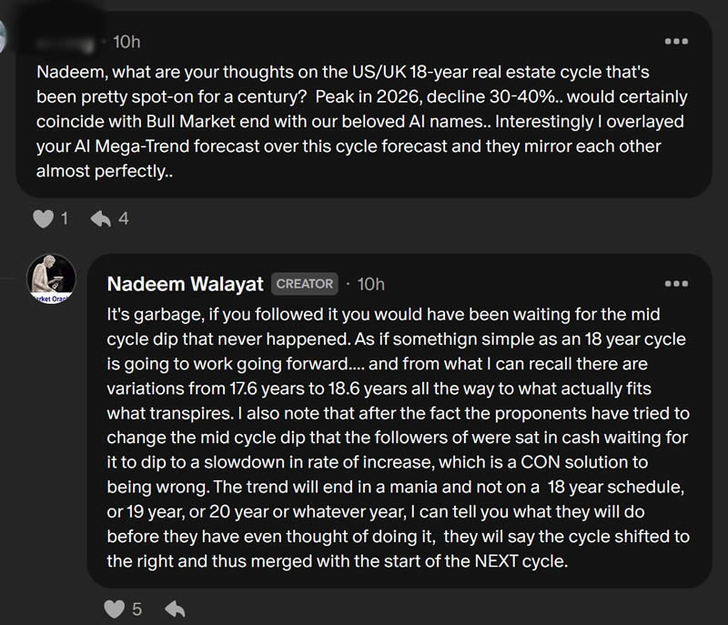The height and width of the screenshot is (625, 728).
Task: Click the 10h timestamp on the top comment
Action: click(127, 42)
